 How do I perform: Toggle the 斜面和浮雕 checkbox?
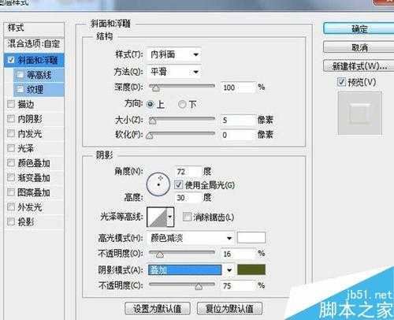pos(11,60)
